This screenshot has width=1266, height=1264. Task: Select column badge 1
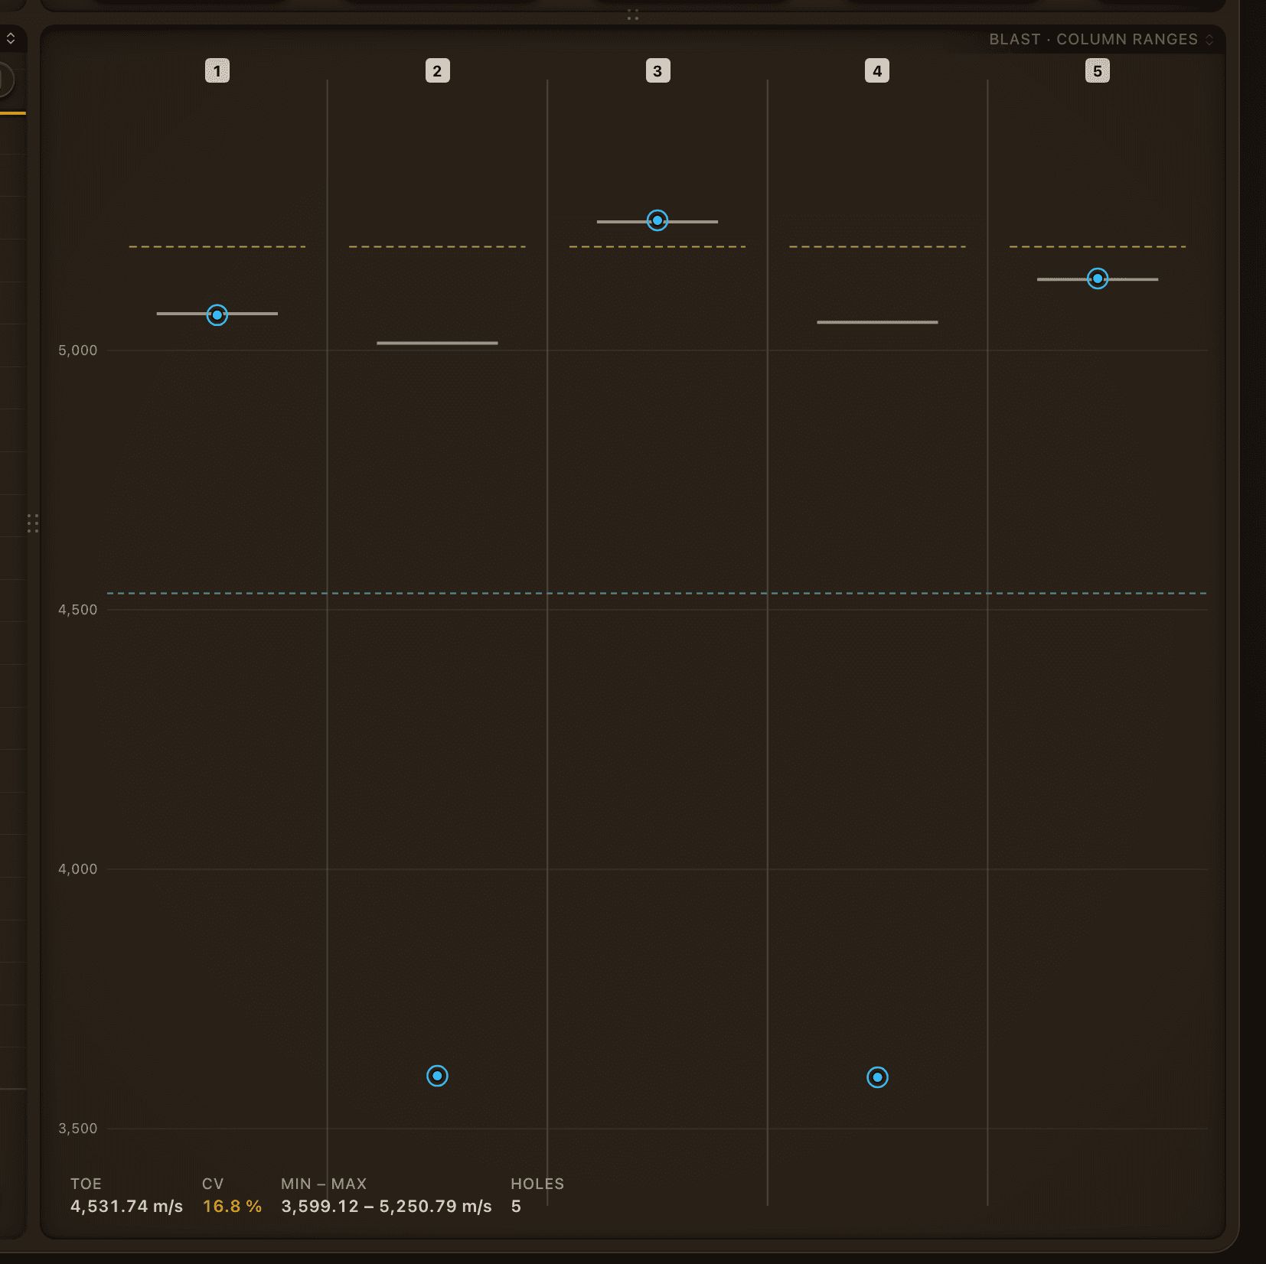tap(217, 71)
